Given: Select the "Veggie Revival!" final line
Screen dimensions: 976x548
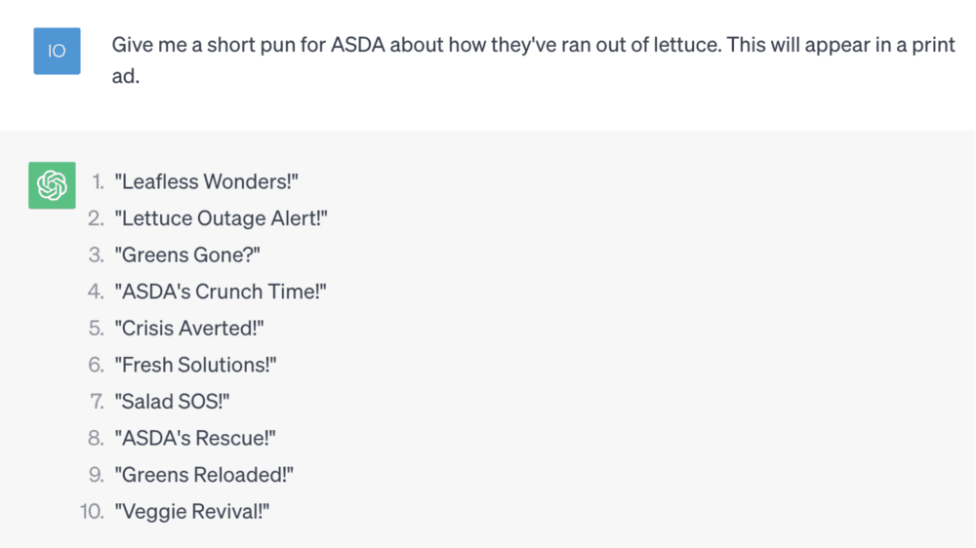Looking at the screenshot, I should click(192, 511).
